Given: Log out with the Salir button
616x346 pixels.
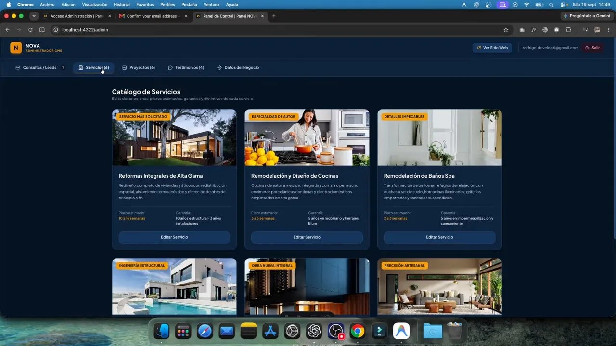Looking at the screenshot, I should tap(592, 48).
